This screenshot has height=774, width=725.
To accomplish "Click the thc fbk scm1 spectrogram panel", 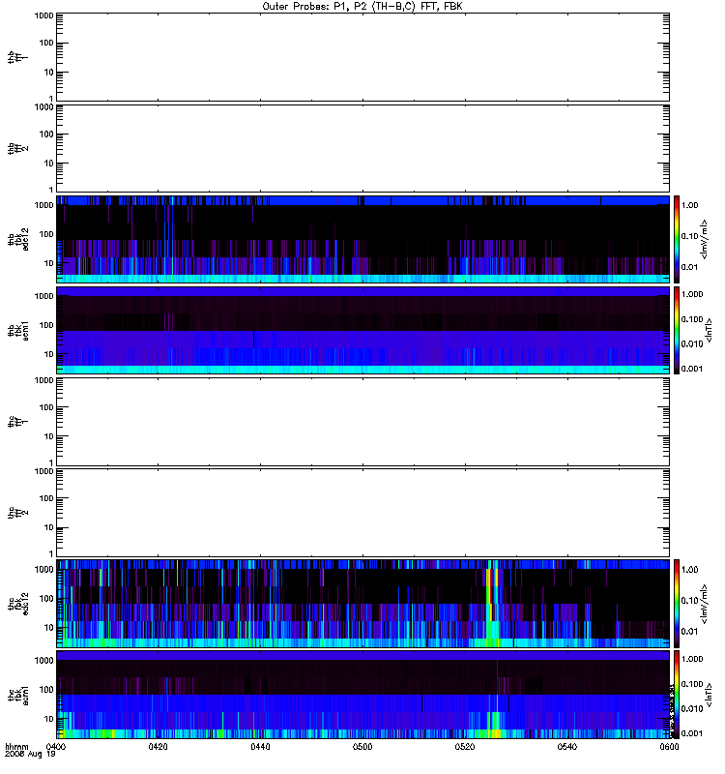I will 362,695.
